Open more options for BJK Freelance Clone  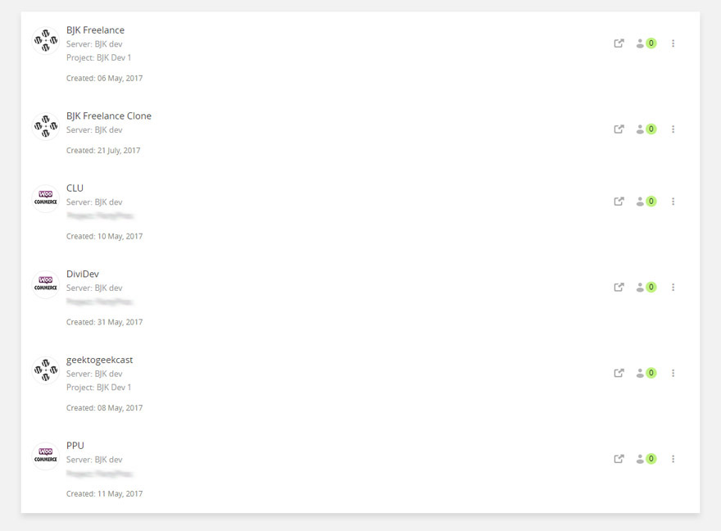[x=673, y=129]
